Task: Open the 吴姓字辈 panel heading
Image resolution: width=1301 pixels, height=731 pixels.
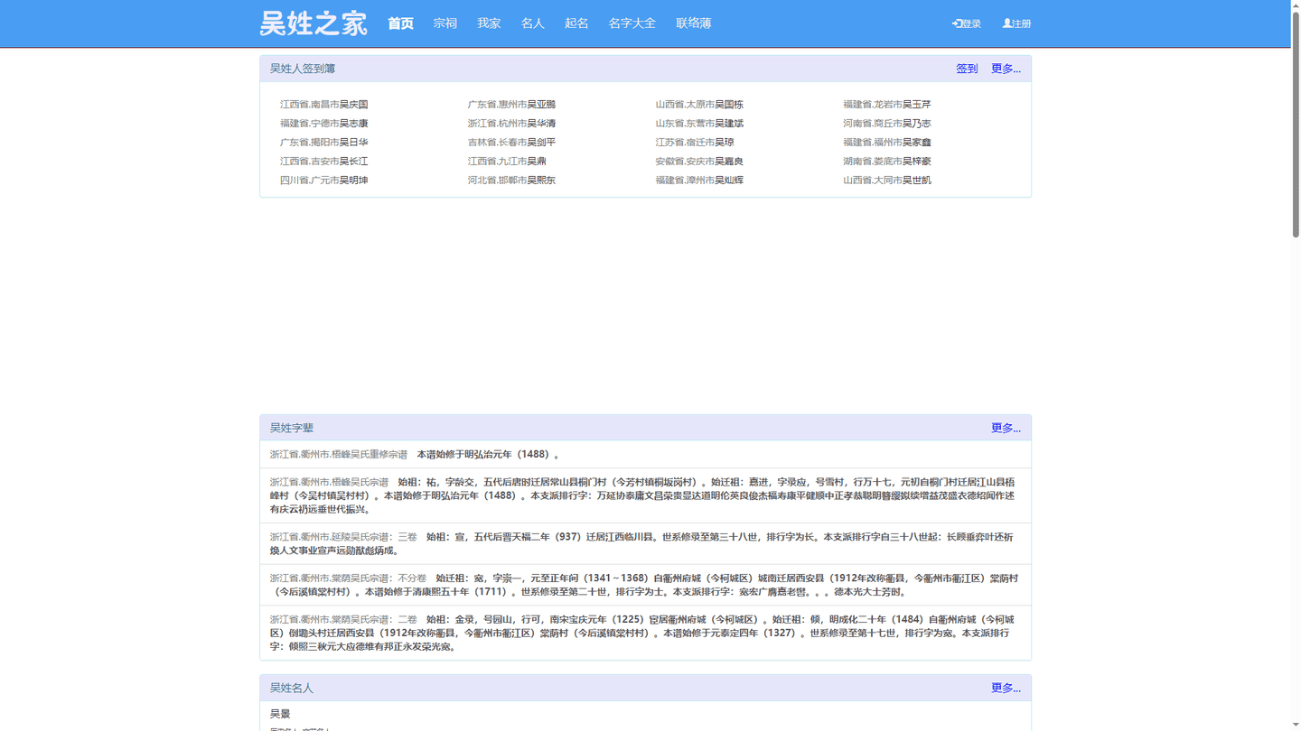Action: click(292, 428)
